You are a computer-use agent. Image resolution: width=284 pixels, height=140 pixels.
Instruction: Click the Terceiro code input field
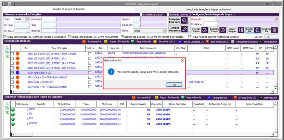click(x=49, y=30)
